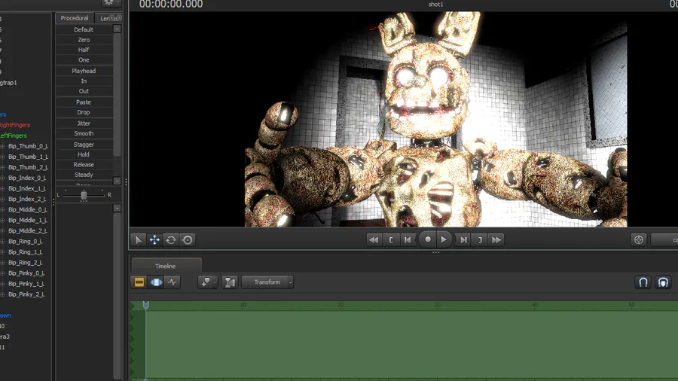The width and height of the screenshot is (678, 381).
Task: Toggle the snap magnet
Action: tap(643, 282)
